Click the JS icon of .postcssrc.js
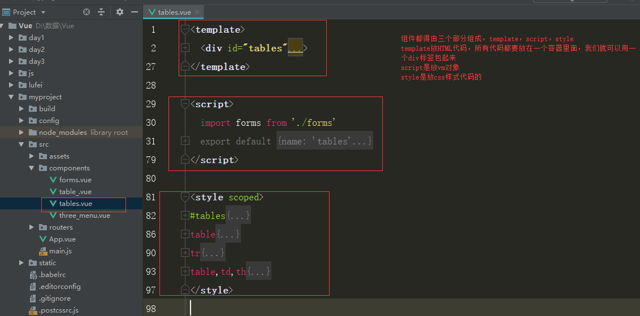Viewport: 640px width, 316px height. [33, 310]
